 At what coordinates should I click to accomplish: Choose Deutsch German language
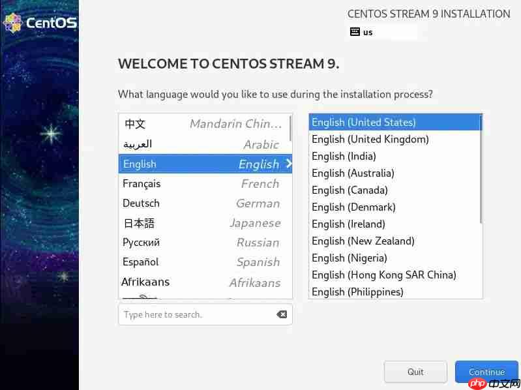pos(204,203)
